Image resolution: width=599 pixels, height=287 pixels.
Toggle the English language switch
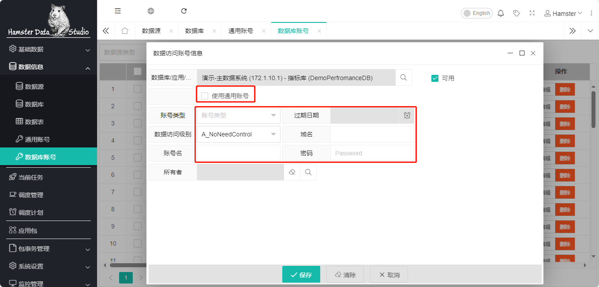point(476,13)
